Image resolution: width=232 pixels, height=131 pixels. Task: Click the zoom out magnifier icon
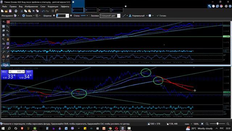(207, 124)
